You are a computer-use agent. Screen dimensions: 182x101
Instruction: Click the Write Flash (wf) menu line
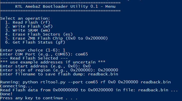coord(29,26)
